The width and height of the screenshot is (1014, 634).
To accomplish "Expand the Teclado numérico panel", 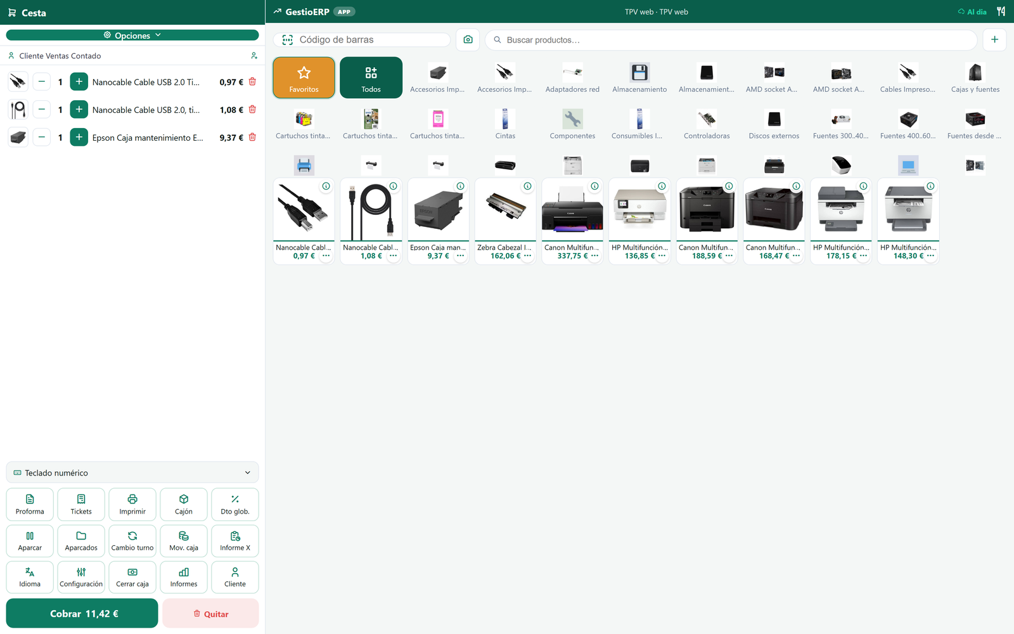I will (132, 472).
